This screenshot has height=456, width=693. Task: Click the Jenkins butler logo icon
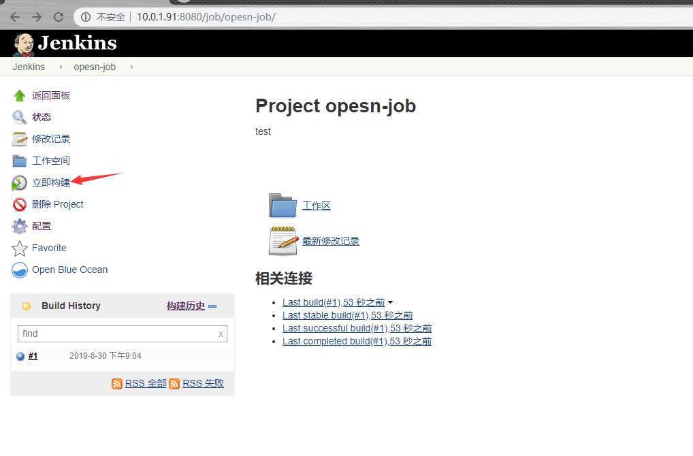[23, 44]
